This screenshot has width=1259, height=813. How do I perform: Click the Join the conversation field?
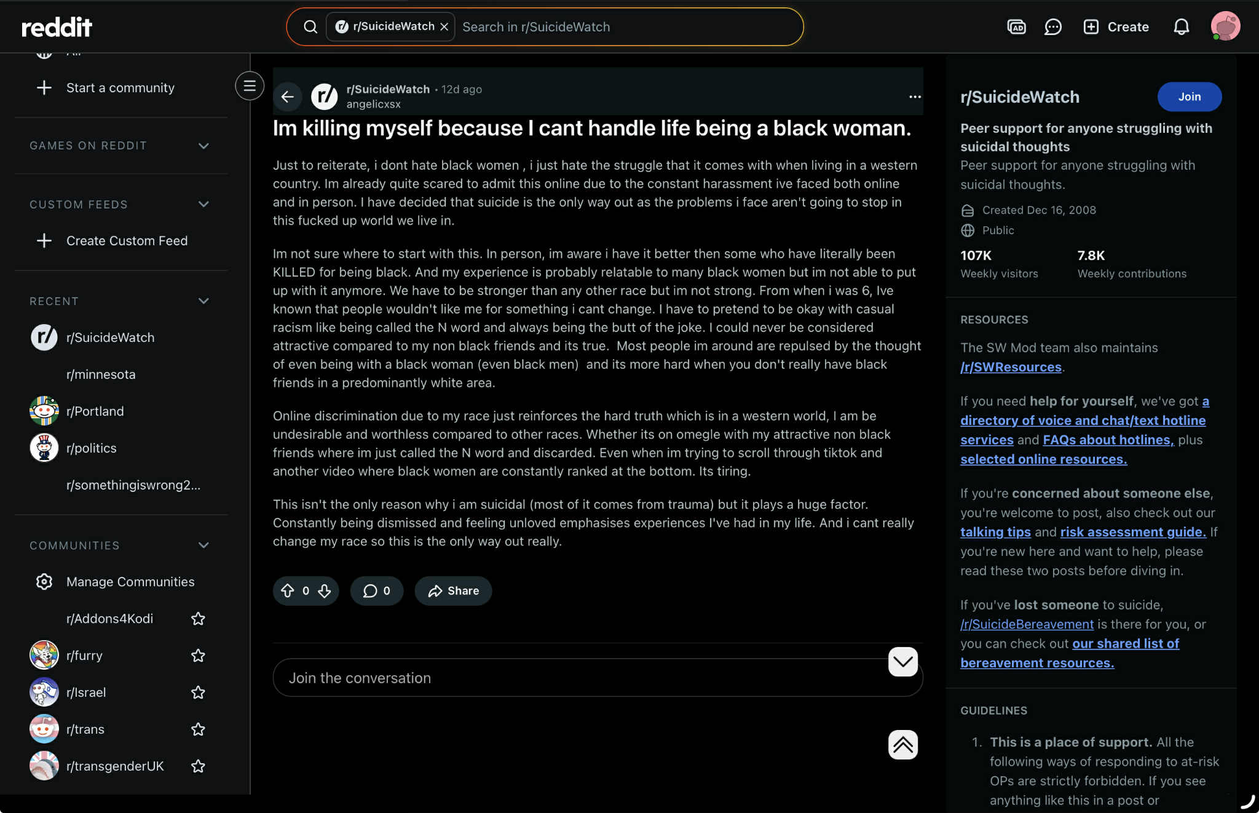[578, 678]
